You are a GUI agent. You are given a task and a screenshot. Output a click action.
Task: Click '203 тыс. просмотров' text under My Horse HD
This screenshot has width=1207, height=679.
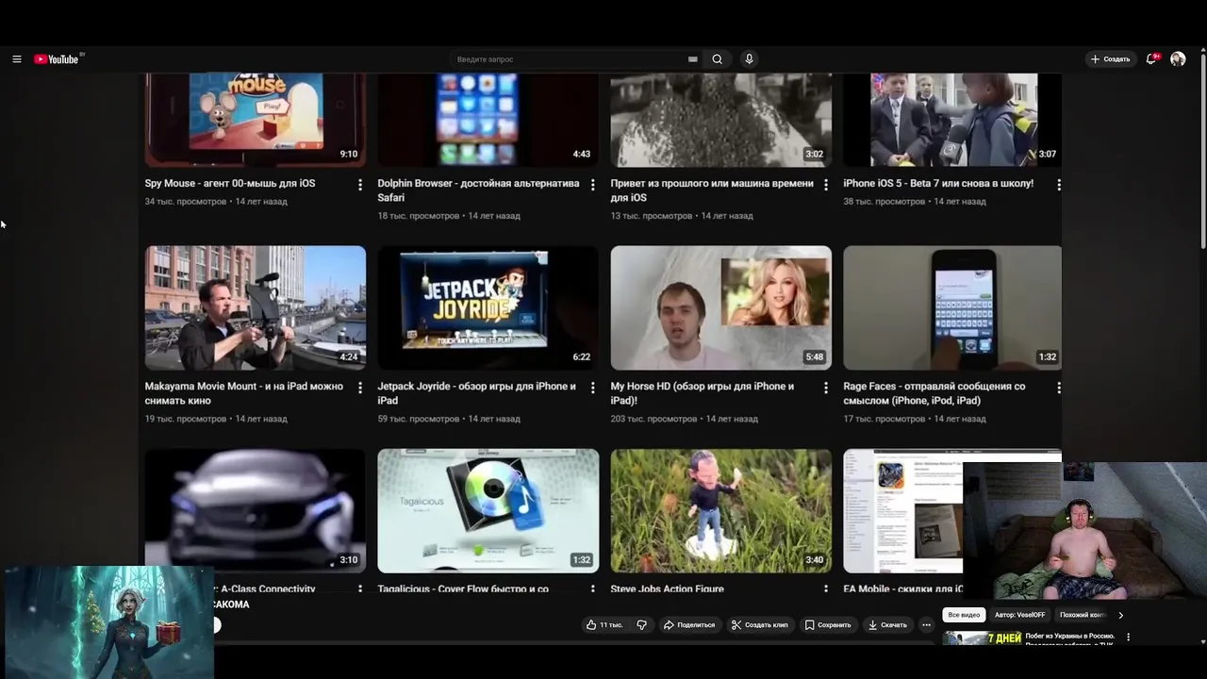click(x=653, y=419)
